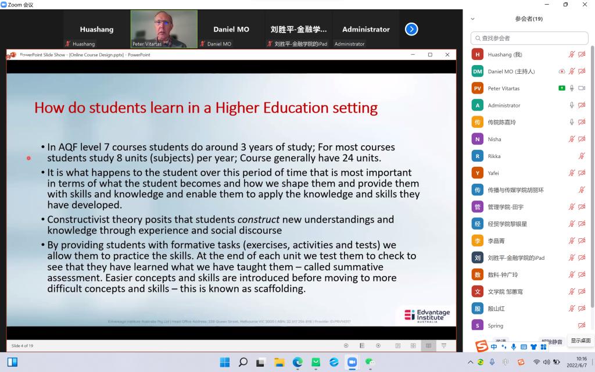Advance to next slide in PowerPoint

tap(378, 346)
